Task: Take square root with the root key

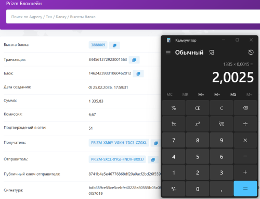Action: coord(222,124)
